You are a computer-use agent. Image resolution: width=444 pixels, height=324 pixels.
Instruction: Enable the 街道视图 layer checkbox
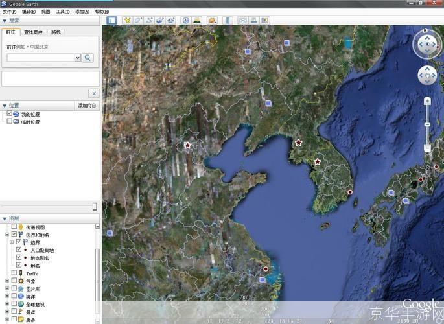point(14,227)
